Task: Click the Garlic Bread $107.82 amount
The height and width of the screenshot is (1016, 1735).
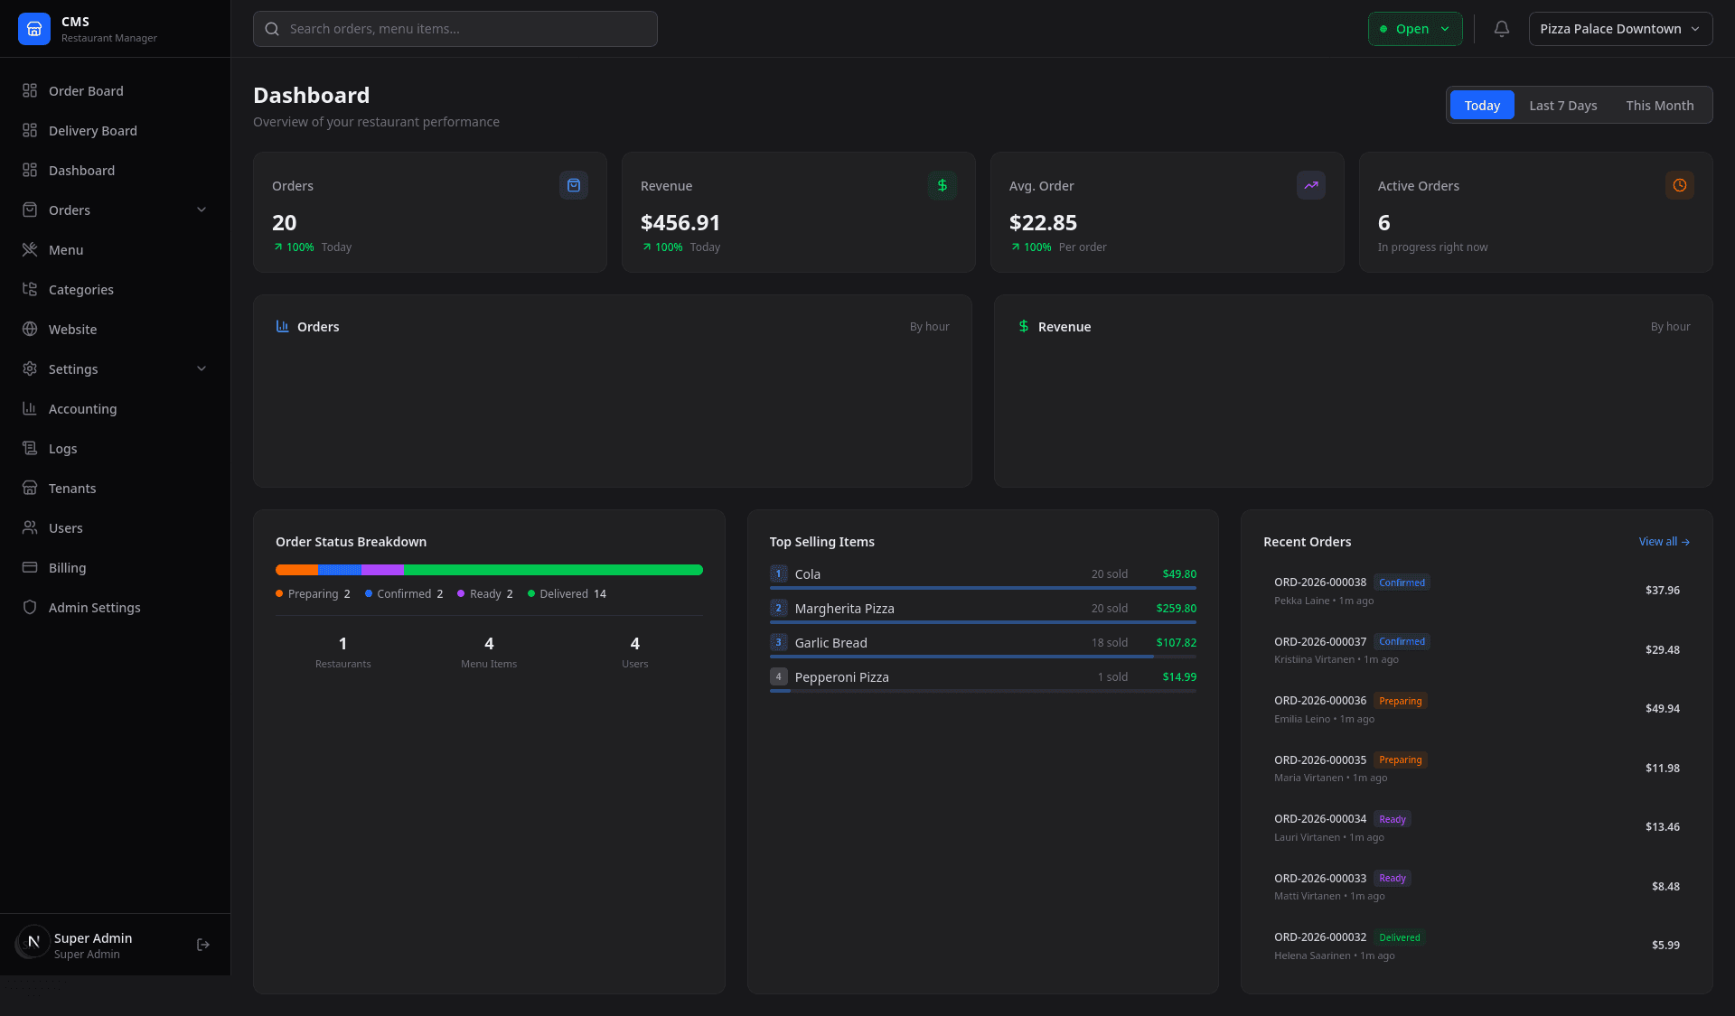Action: [1176, 642]
